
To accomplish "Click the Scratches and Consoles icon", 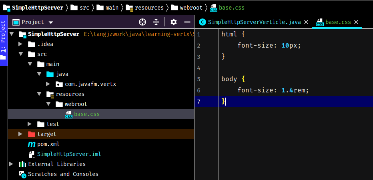I will click(22, 174).
